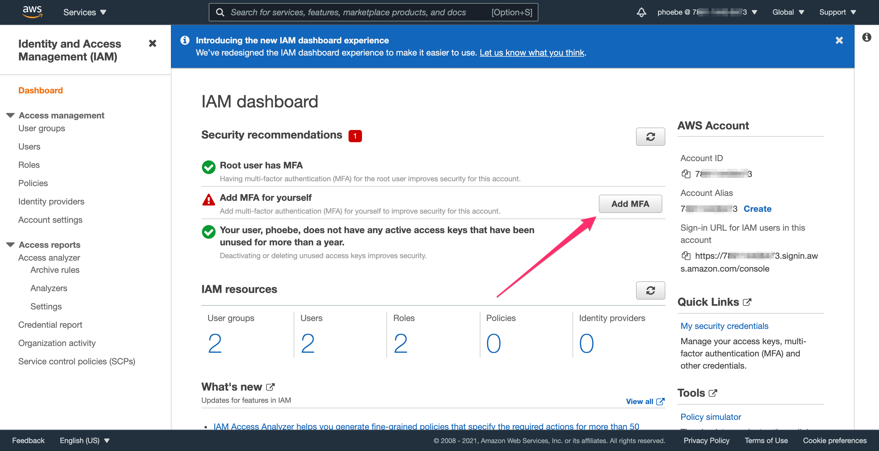Open the info panel icon at right edge
The width and height of the screenshot is (879, 451).
tap(867, 37)
